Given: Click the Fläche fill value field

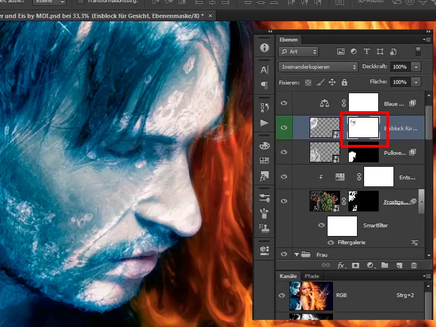Looking at the screenshot, I should [x=400, y=82].
